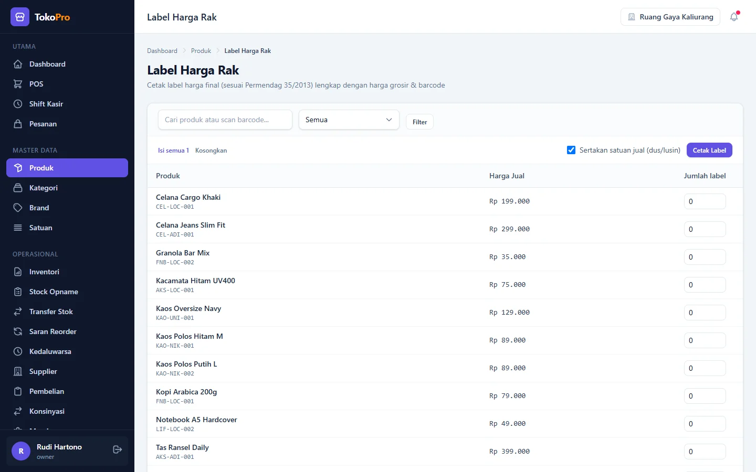The image size is (756, 472).
Task: Click the Kacamata Hitam UV400 product name
Action: [x=195, y=281]
